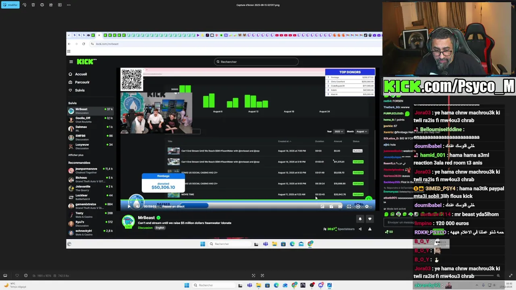Click the video progress bar
The height and width of the screenshot is (290, 516).
pos(248,200)
